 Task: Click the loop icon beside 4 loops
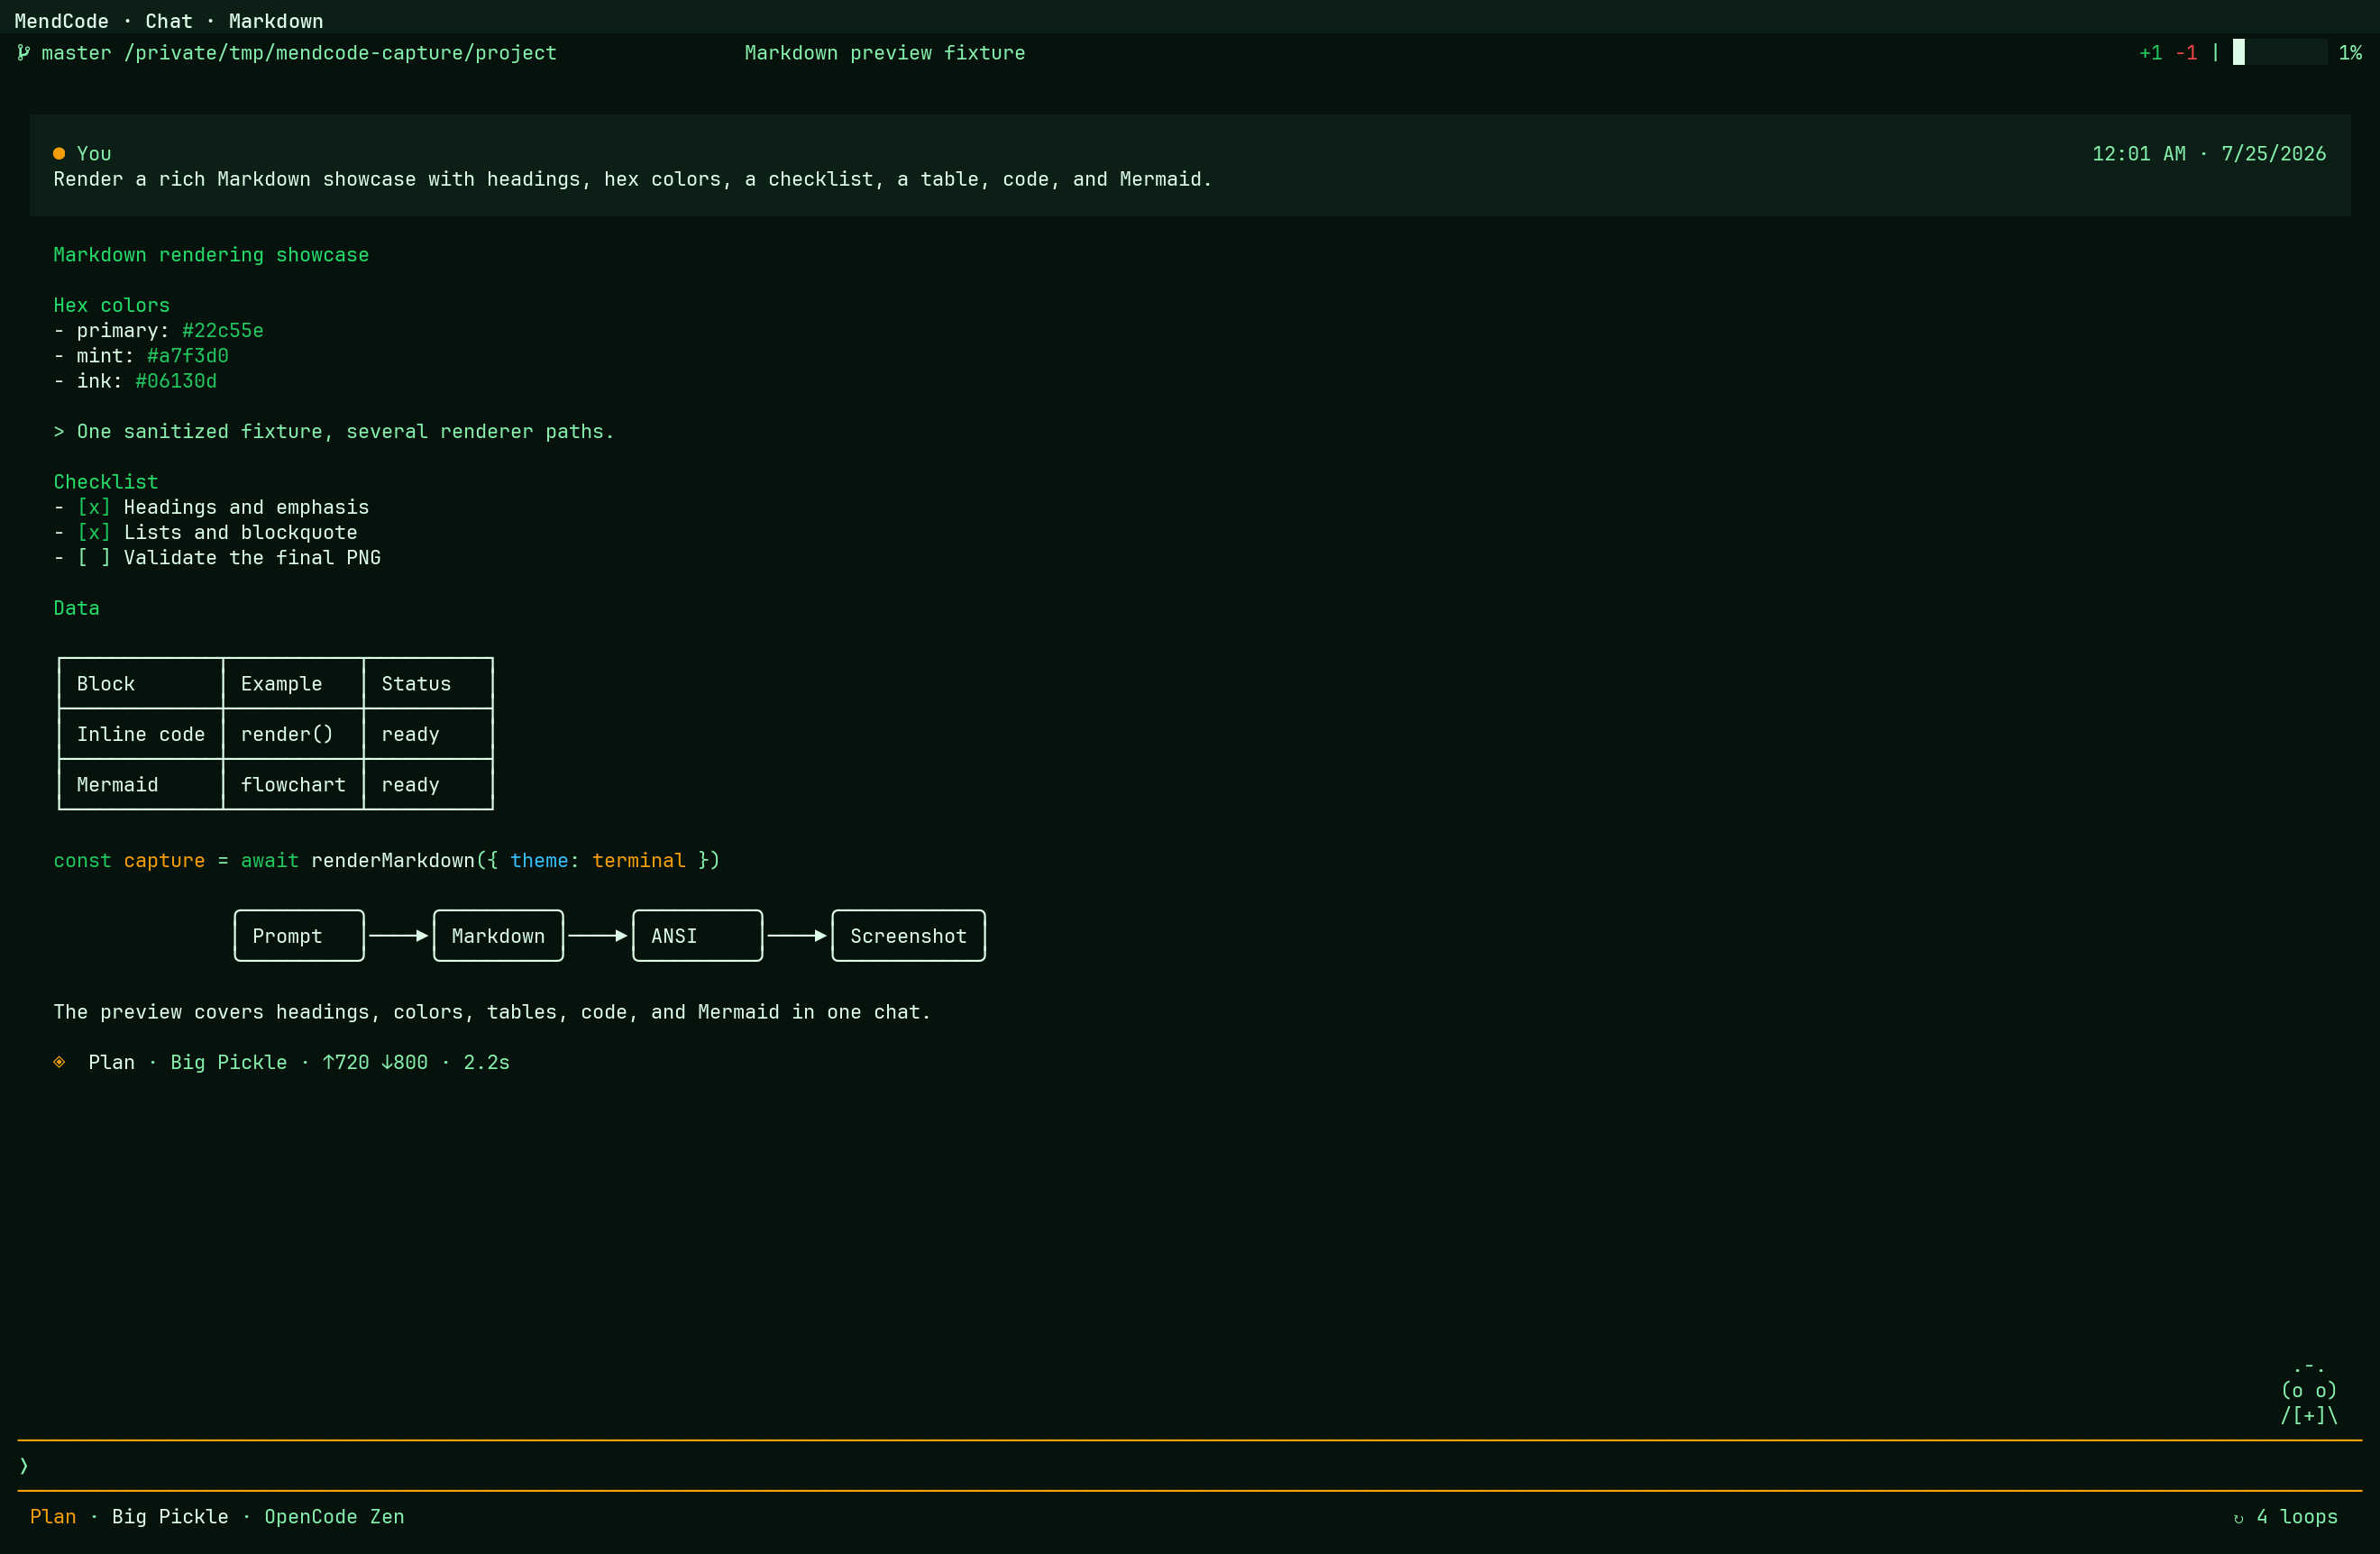2238,1517
